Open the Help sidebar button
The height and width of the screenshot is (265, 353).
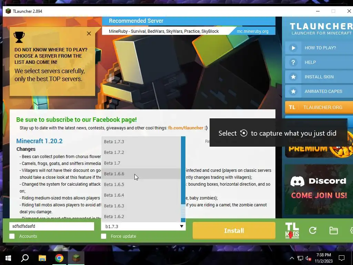[319, 62]
